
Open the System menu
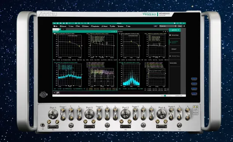pyautogui.click(x=120, y=26)
